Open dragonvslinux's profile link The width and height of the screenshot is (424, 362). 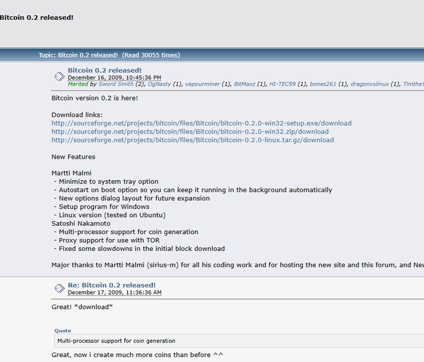pos(370,84)
